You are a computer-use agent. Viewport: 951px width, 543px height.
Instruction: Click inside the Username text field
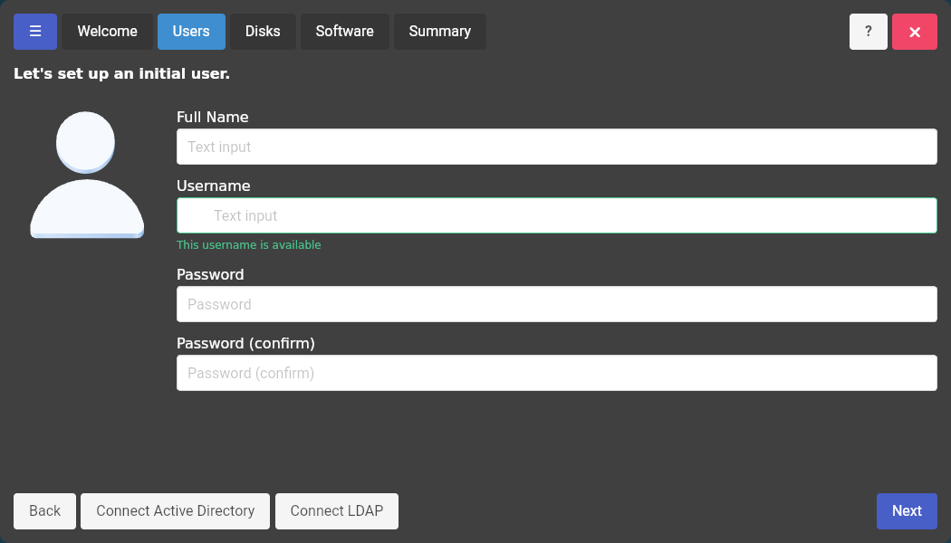(x=556, y=215)
